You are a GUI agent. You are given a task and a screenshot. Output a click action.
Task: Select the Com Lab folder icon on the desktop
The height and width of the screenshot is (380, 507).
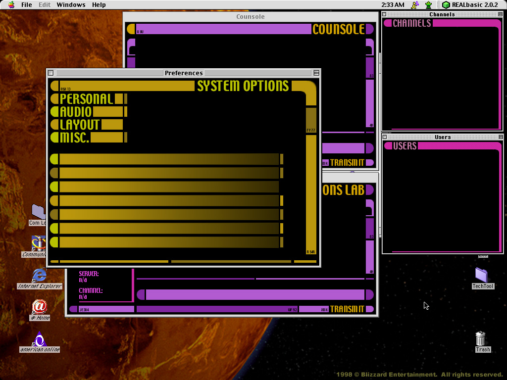click(39, 212)
